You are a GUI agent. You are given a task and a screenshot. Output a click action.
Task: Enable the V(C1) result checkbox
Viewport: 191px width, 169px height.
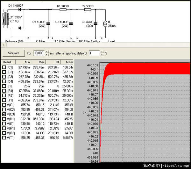(x=4, y=105)
